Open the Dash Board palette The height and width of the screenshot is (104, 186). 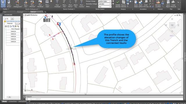9,4
